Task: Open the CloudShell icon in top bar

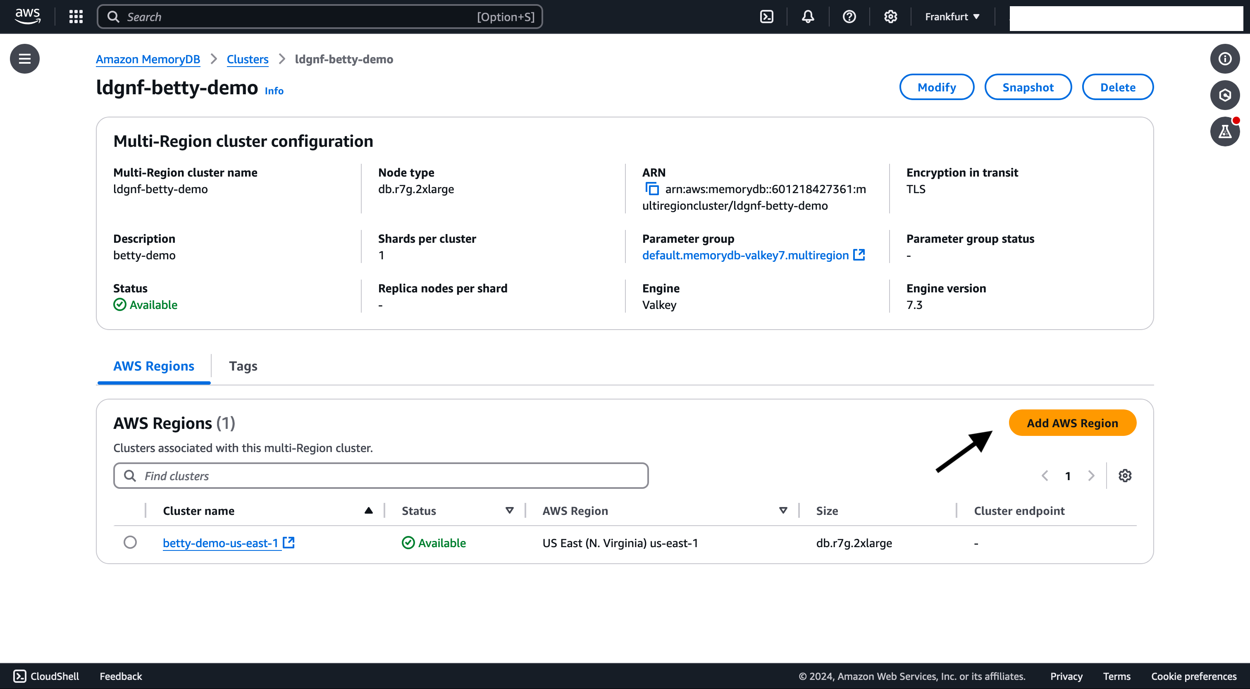Action: (x=767, y=17)
